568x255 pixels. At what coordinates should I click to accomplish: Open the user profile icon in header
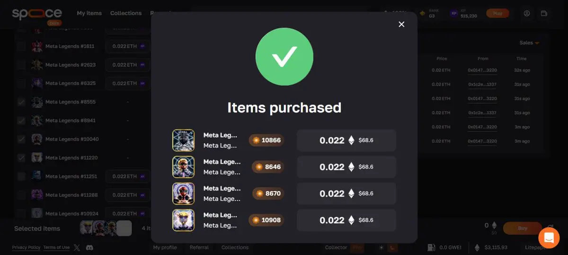point(527,13)
